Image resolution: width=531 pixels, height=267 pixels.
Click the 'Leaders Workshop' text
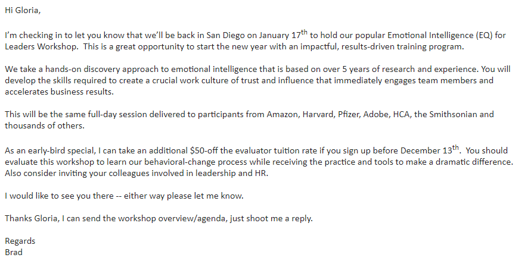click(x=41, y=46)
